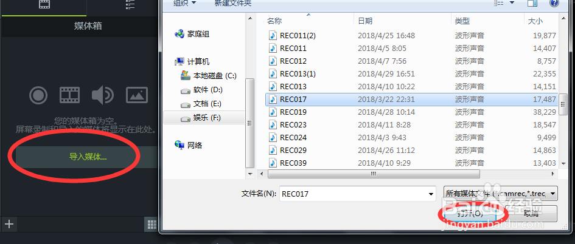575x244 pixels.
Task: Click the image picture icon in media bin
Action: [x=137, y=95]
